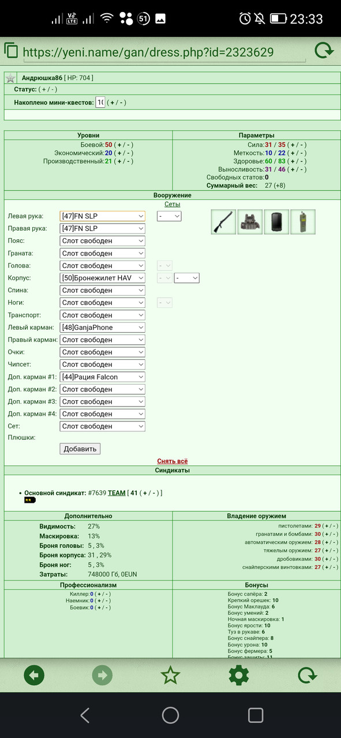Open the Левая рука weapon dropdown
The width and height of the screenshot is (341, 738).
click(103, 216)
